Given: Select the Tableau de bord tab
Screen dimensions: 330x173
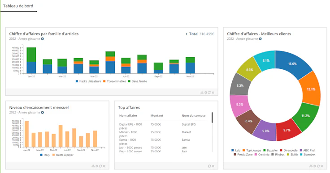Looking at the screenshot, I should tap(18, 6).
